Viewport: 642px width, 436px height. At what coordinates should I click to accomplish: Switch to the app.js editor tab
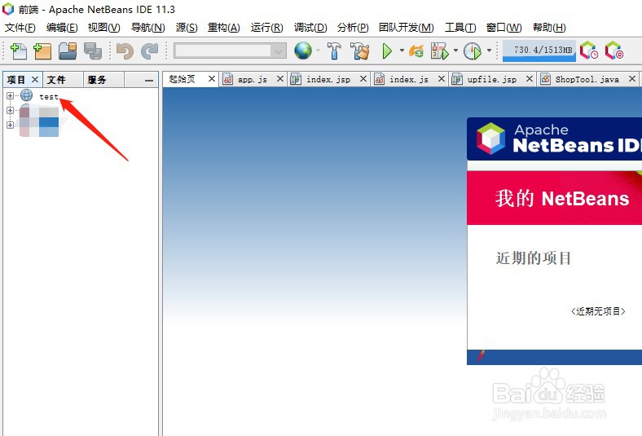point(253,79)
